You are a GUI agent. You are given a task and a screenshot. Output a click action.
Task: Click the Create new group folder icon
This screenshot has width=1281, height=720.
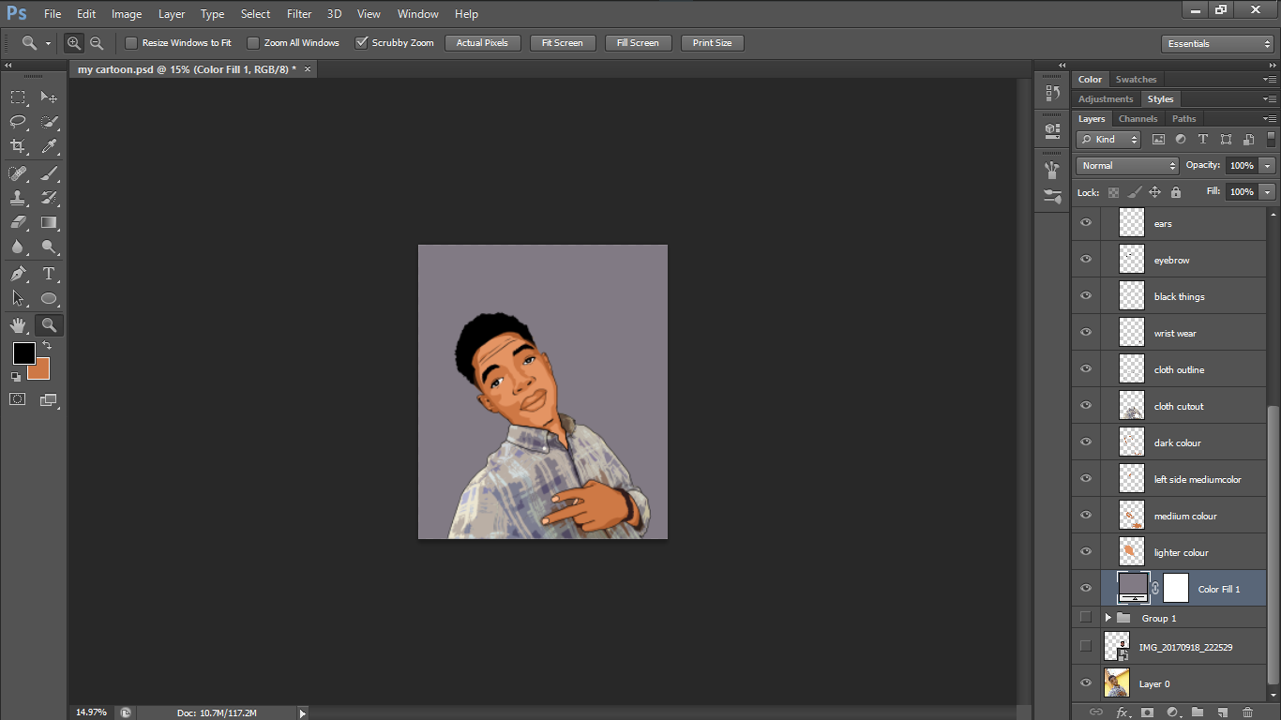pyautogui.click(x=1198, y=712)
